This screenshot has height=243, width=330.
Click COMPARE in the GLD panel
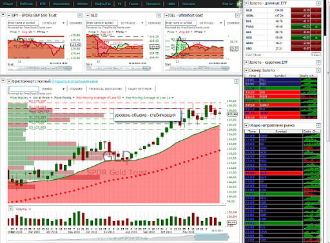tap(154, 23)
